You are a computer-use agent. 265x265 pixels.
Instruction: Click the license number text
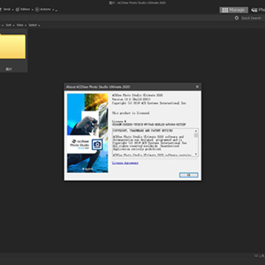pyautogui.click(x=149, y=124)
